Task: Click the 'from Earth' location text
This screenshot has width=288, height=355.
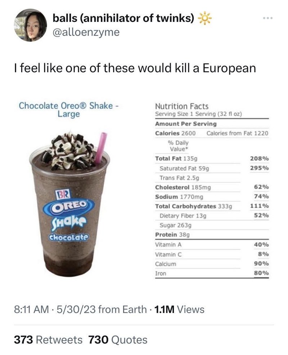Action: (122, 309)
